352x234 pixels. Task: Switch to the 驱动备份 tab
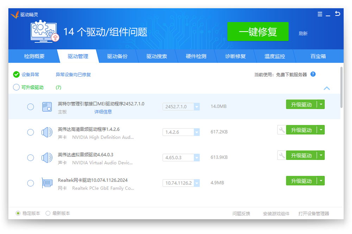(x=117, y=56)
